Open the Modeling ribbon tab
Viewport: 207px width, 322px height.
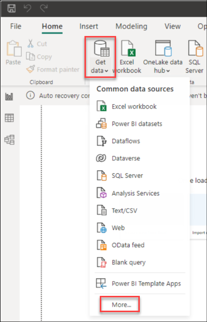pos(131,26)
